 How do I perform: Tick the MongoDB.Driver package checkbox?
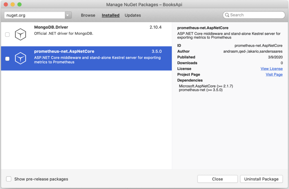(7, 35)
